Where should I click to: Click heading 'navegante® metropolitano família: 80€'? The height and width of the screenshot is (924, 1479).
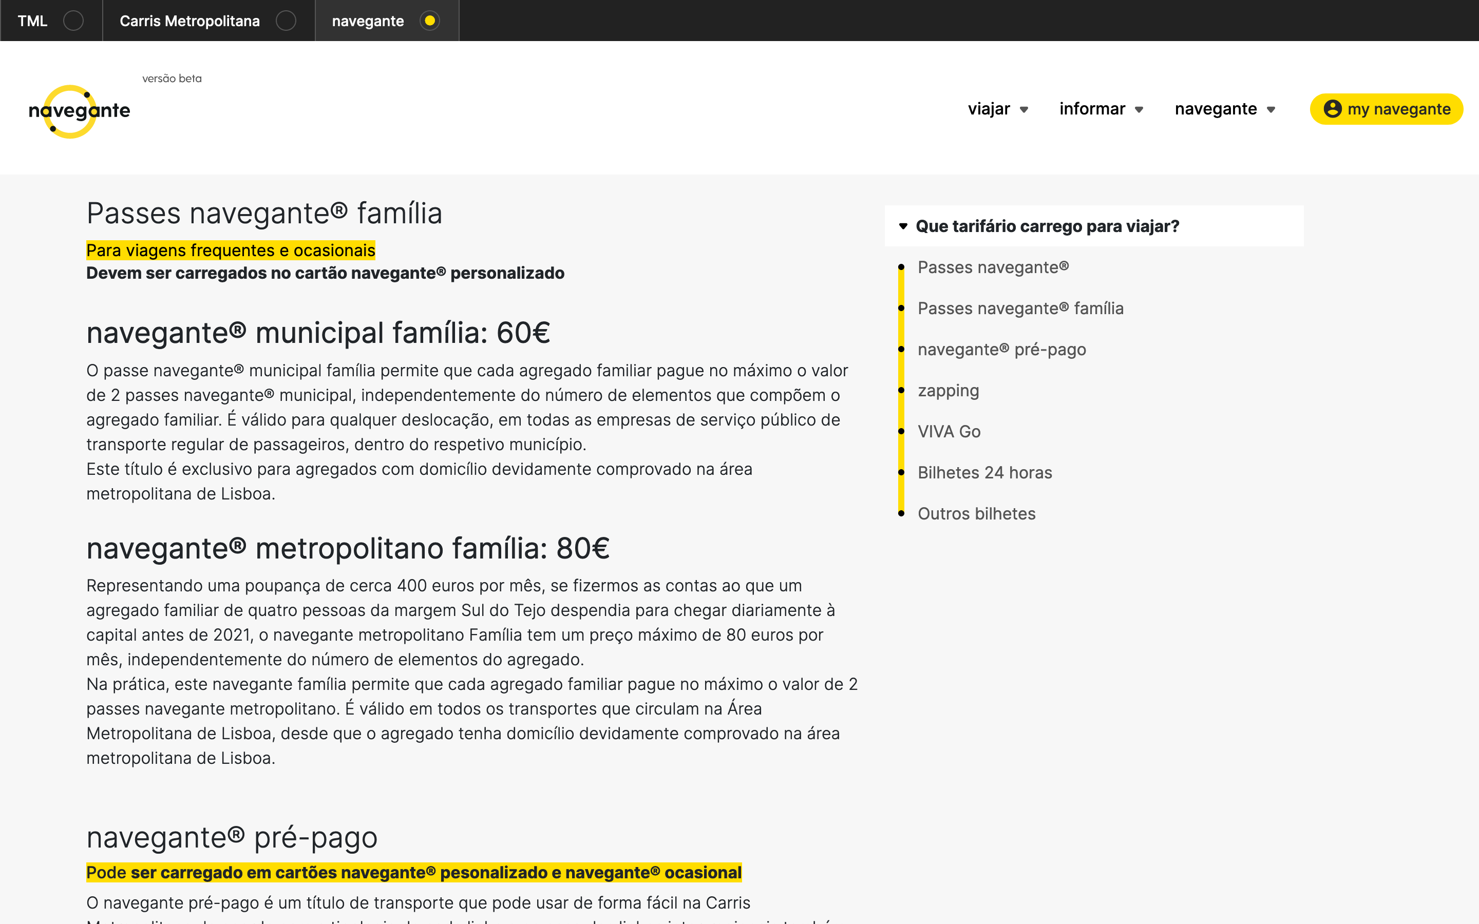click(x=348, y=549)
